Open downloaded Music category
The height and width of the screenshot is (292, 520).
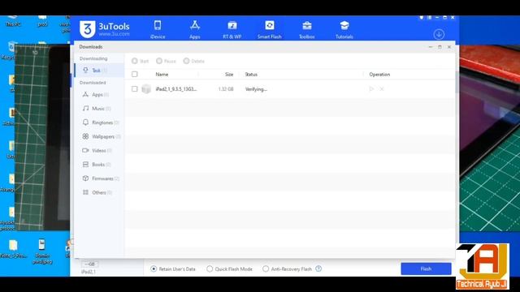coord(99,109)
